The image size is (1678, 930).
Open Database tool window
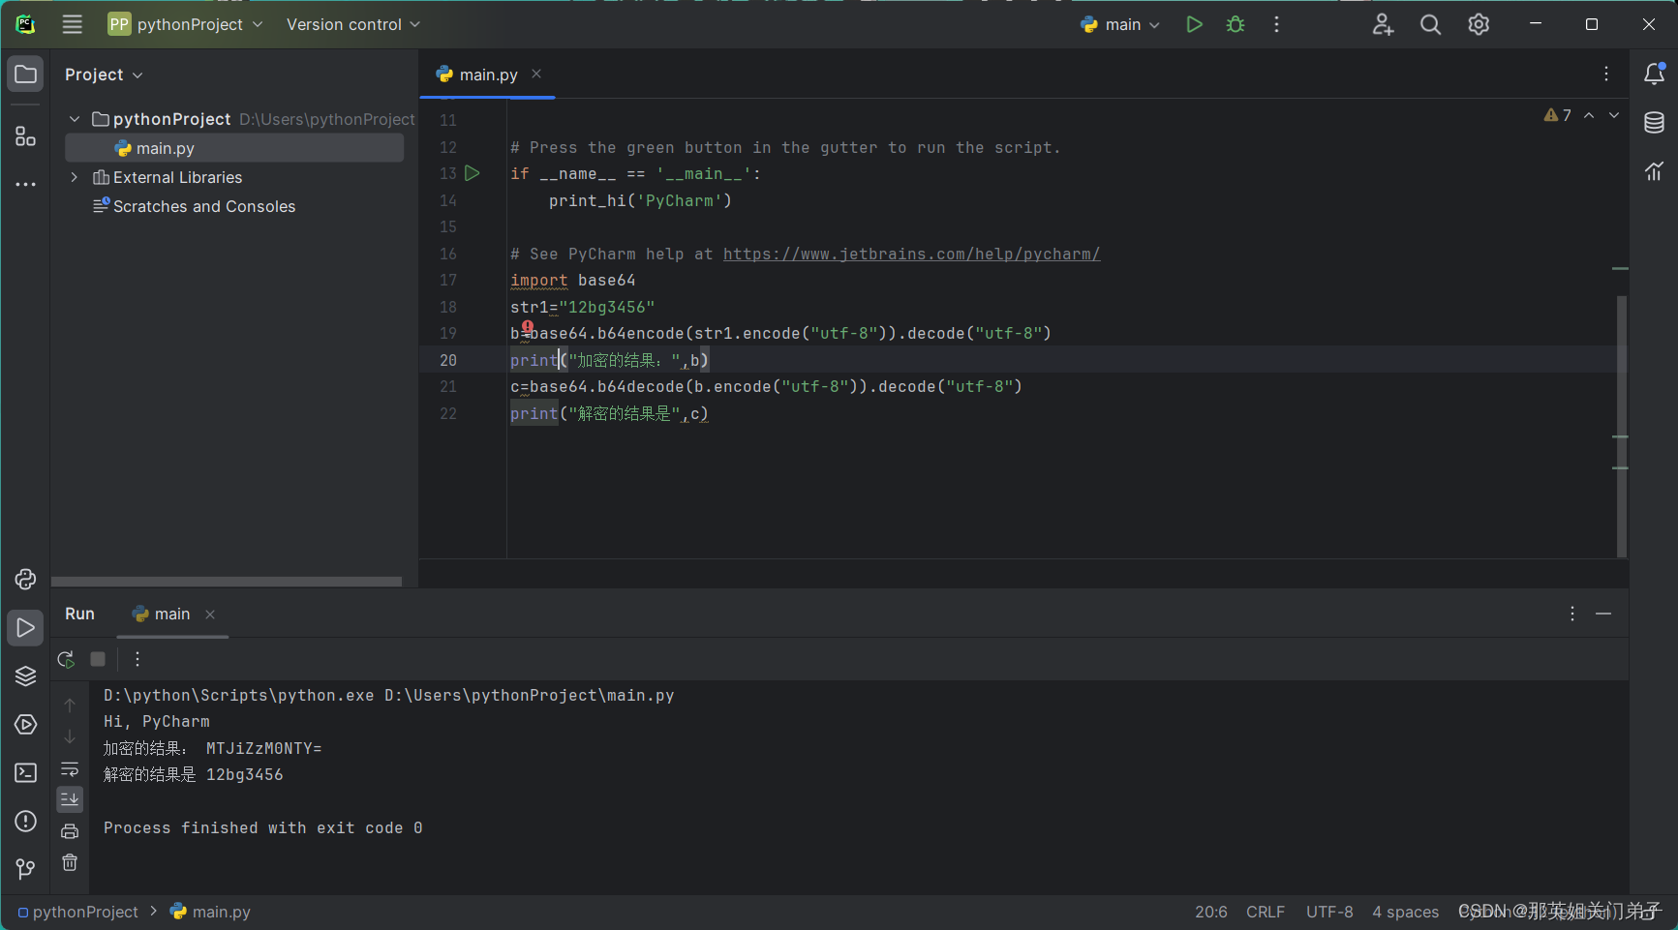click(1654, 122)
